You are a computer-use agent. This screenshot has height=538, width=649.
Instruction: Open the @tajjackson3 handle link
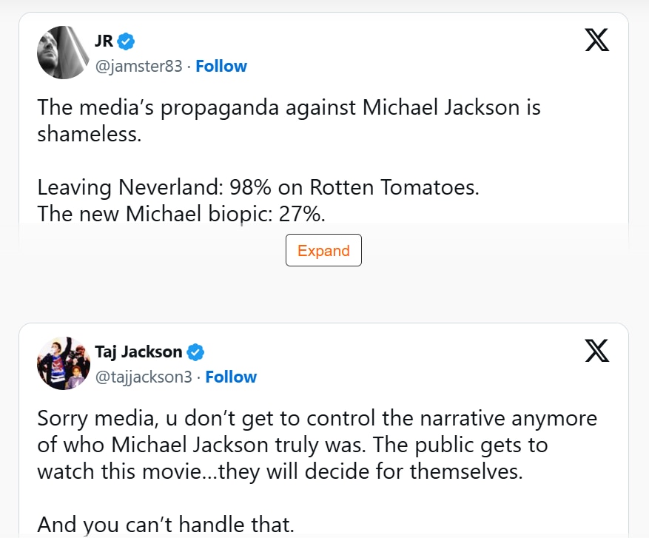144,377
